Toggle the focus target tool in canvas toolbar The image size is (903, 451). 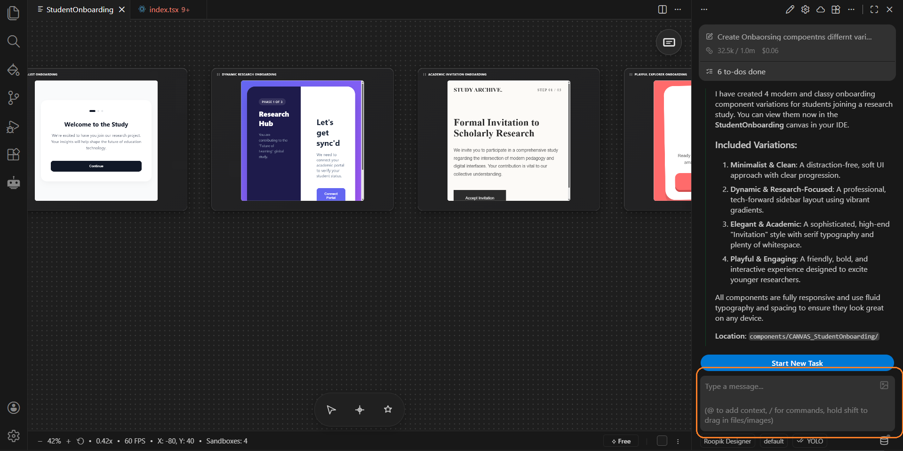[x=360, y=409]
